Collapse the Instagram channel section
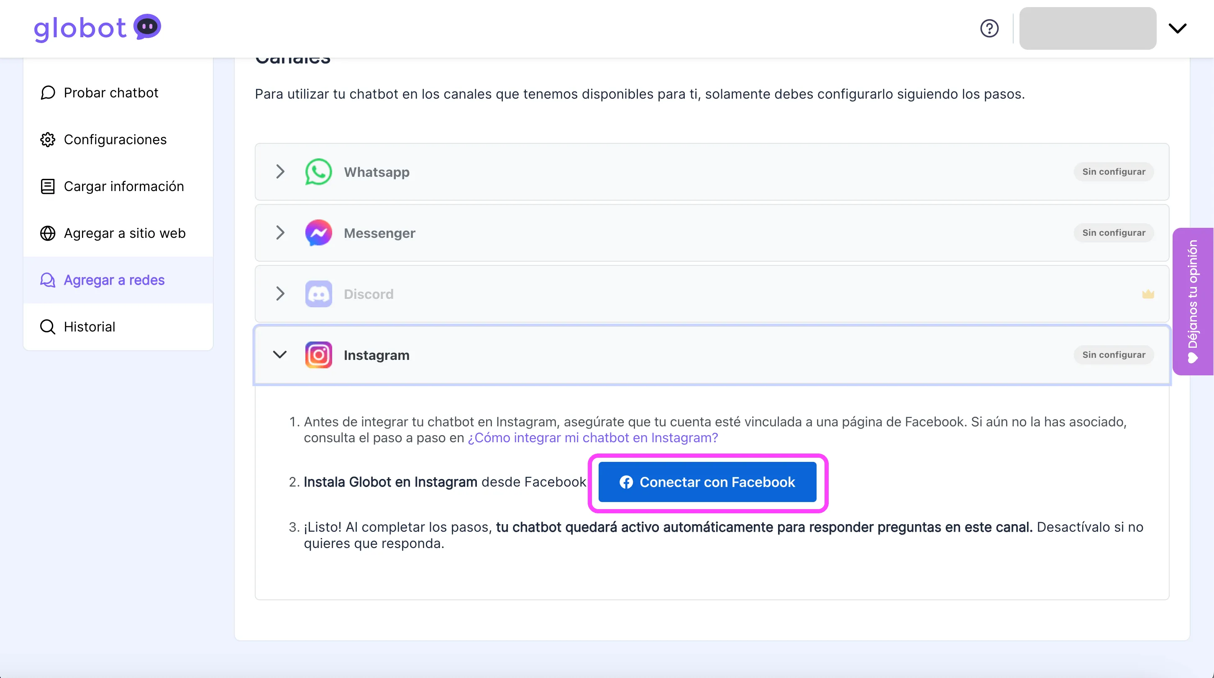This screenshot has width=1214, height=678. coord(280,355)
